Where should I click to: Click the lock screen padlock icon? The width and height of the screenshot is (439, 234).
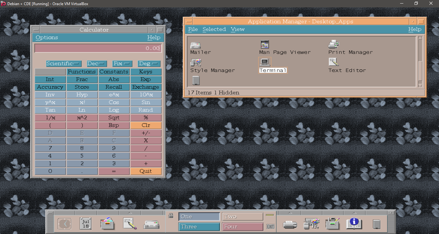[171, 216]
